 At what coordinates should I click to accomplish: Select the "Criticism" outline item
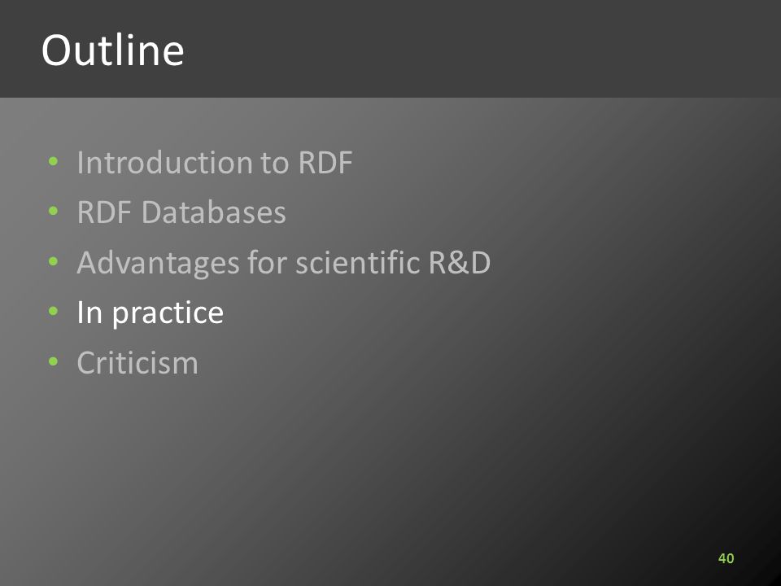pyautogui.click(x=137, y=362)
